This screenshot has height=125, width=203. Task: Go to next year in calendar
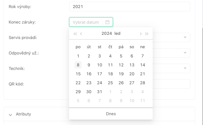click(147, 34)
